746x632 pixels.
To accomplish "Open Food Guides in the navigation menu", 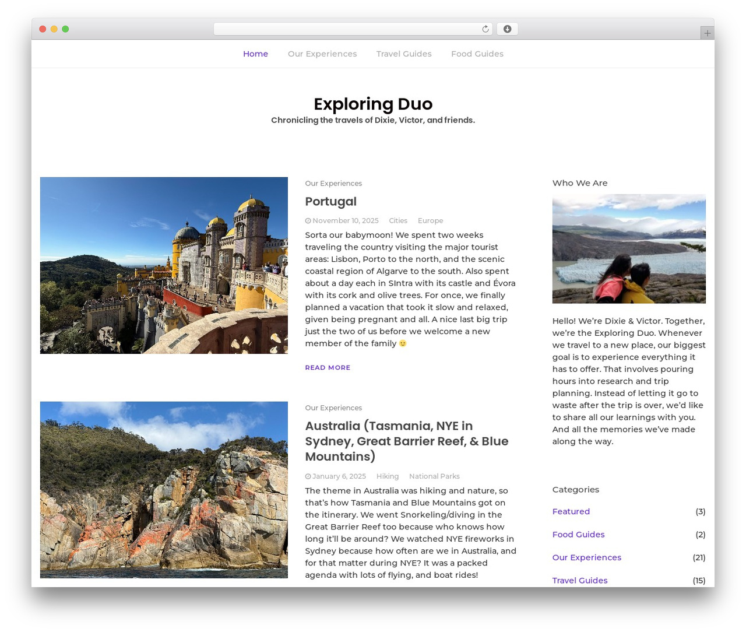I will 477,54.
